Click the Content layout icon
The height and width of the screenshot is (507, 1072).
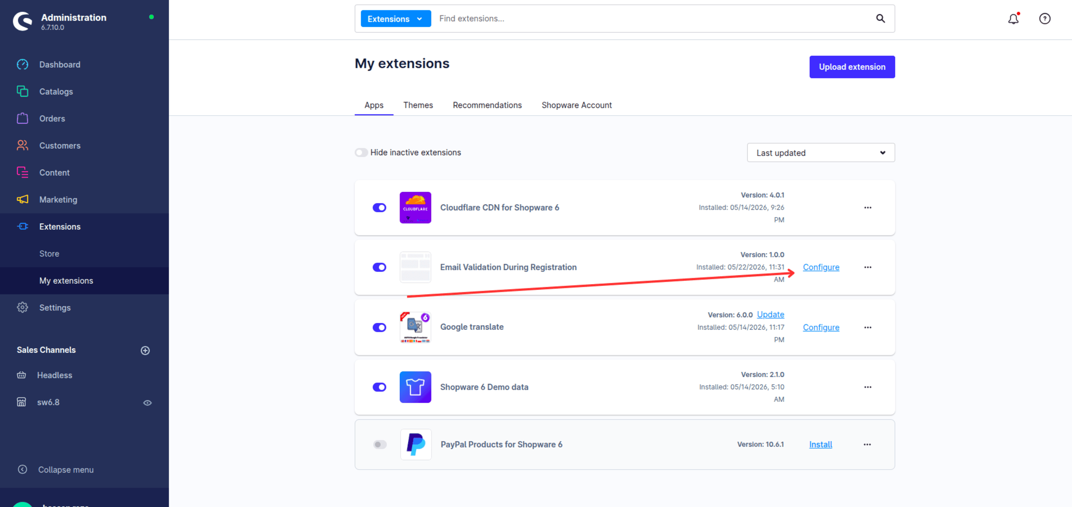22,172
